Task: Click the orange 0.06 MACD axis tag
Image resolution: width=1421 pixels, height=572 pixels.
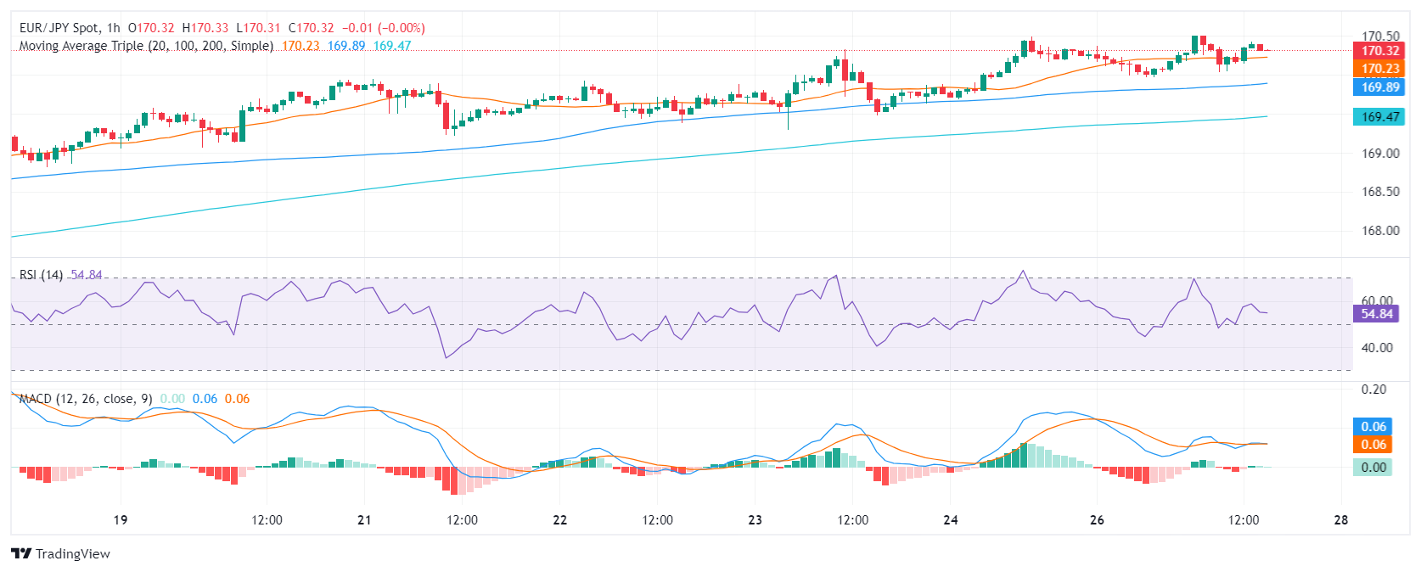Action: [x=1373, y=445]
